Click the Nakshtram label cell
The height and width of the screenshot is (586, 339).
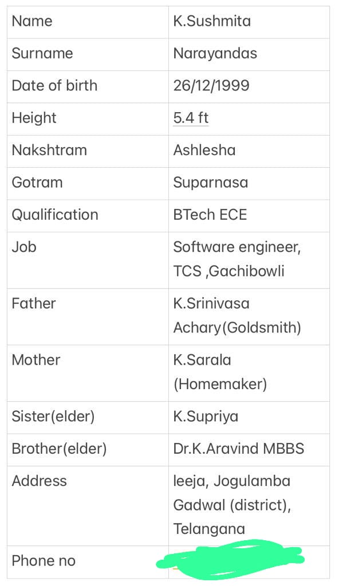pyautogui.click(x=88, y=151)
